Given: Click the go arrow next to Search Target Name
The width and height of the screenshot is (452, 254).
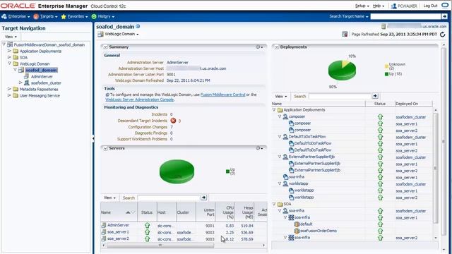Looking at the screenshot, I should pyautogui.click(x=445, y=17).
